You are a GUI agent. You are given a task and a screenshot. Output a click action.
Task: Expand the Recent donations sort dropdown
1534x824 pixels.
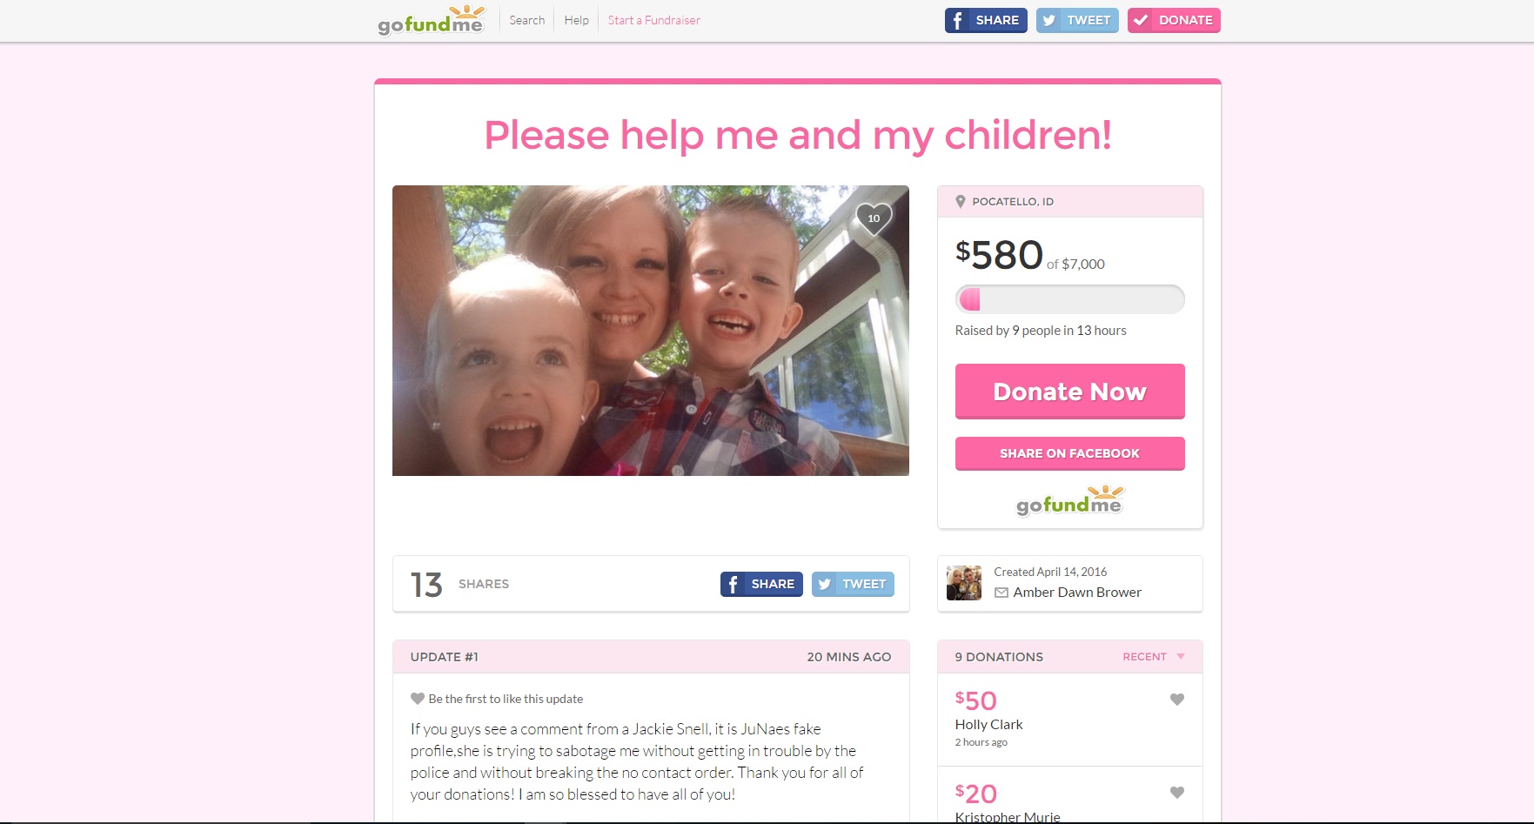click(x=1154, y=657)
